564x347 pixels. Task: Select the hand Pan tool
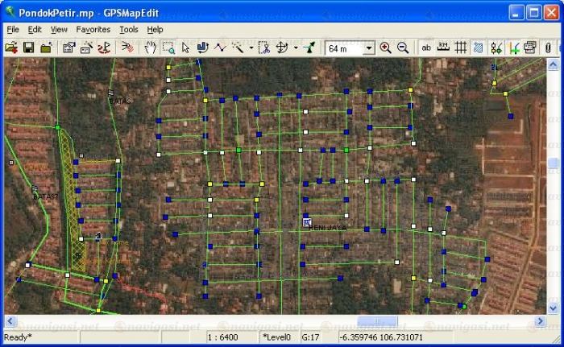(150, 48)
